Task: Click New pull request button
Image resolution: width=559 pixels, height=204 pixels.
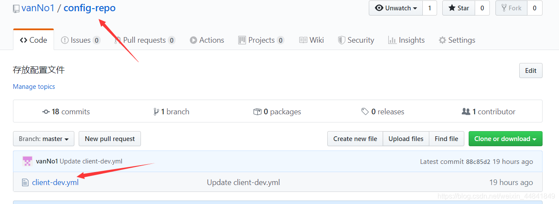Action: 110,139
